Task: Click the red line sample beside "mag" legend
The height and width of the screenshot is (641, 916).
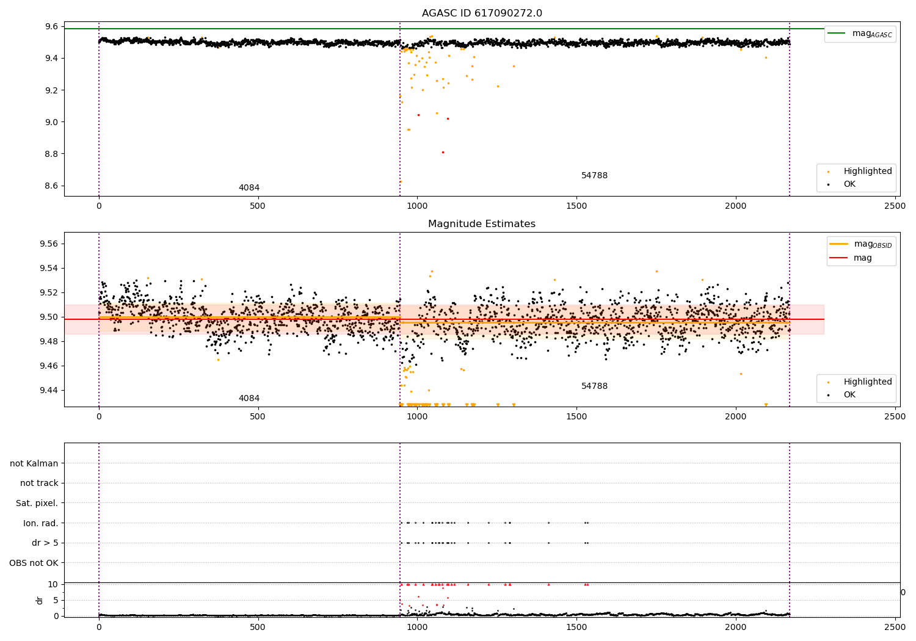Action: coord(839,258)
